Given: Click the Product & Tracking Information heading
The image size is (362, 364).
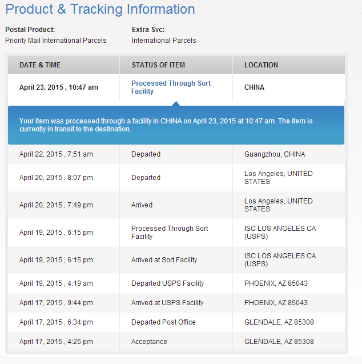Looking at the screenshot, I should [x=100, y=9].
